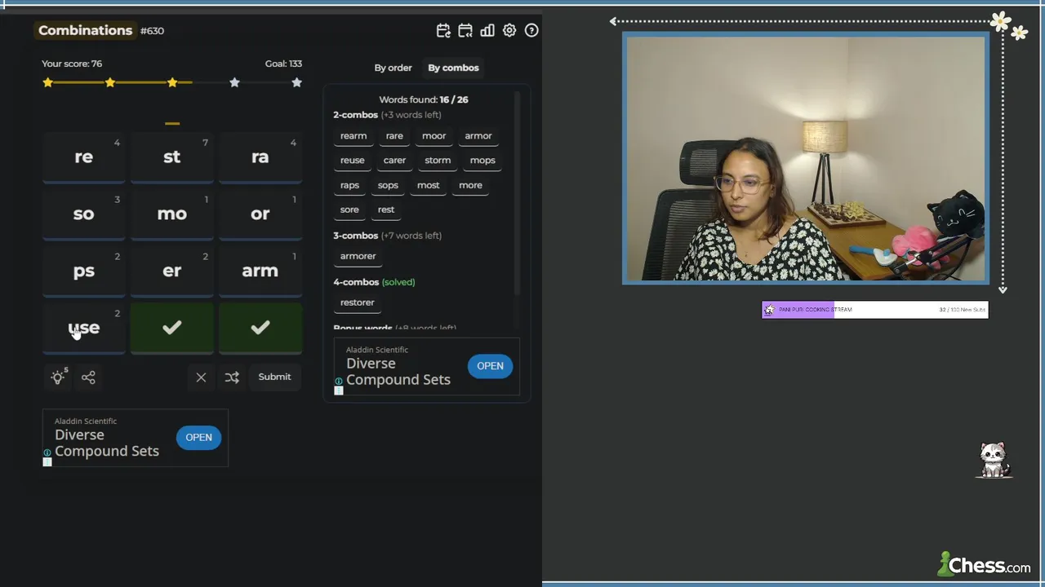Click the found word 'carer'

pos(394,161)
